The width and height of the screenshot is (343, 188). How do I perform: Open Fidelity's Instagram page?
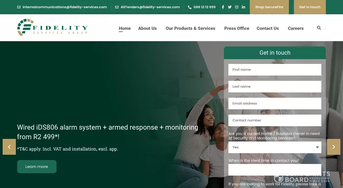[x=237, y=7]
